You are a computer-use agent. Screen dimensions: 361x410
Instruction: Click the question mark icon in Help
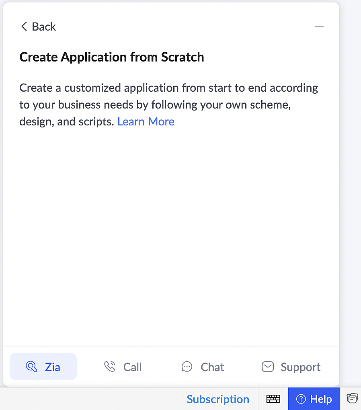pos(301,399)
